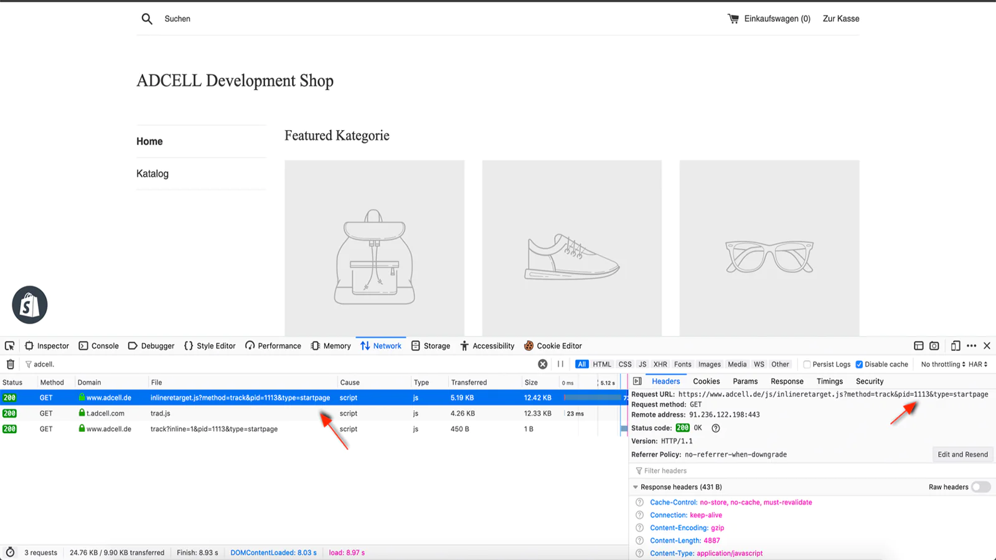
Task: Clear the adcell. filter text
Action: (x=543, y=364)
